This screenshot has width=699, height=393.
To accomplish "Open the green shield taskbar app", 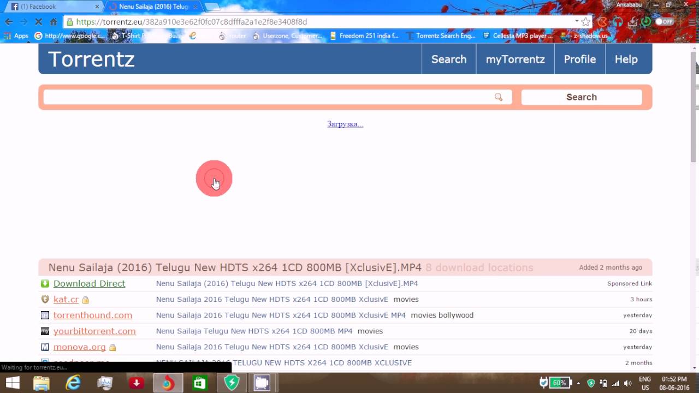I will click(232, 383).
